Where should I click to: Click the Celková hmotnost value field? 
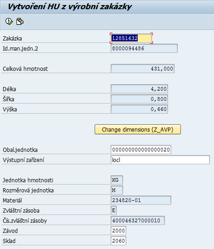point(142,69)
